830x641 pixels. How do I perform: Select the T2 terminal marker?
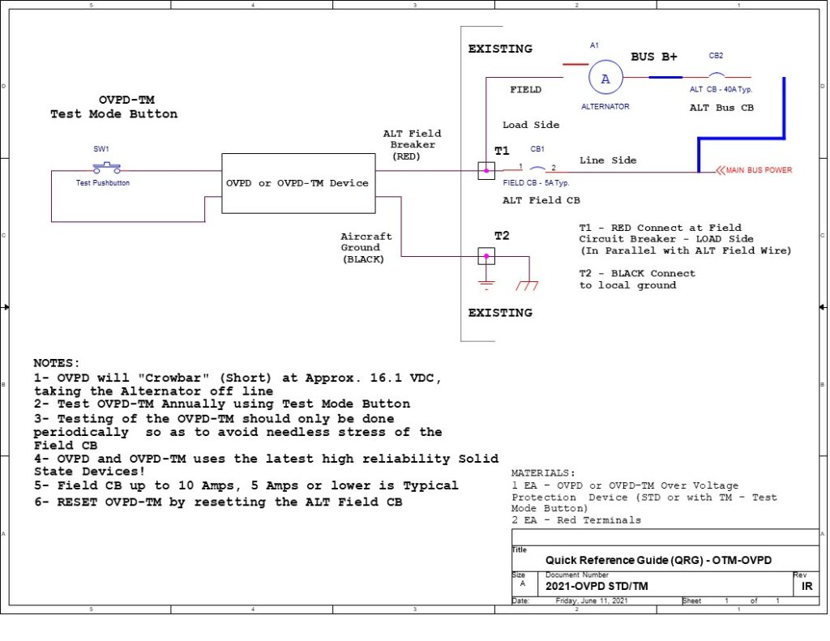tap(486, 256)
